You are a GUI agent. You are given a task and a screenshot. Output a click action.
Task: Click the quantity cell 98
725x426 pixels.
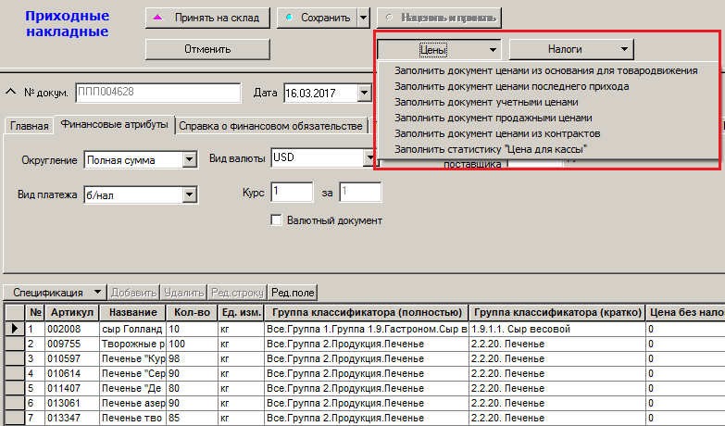(x=192, y=358)
